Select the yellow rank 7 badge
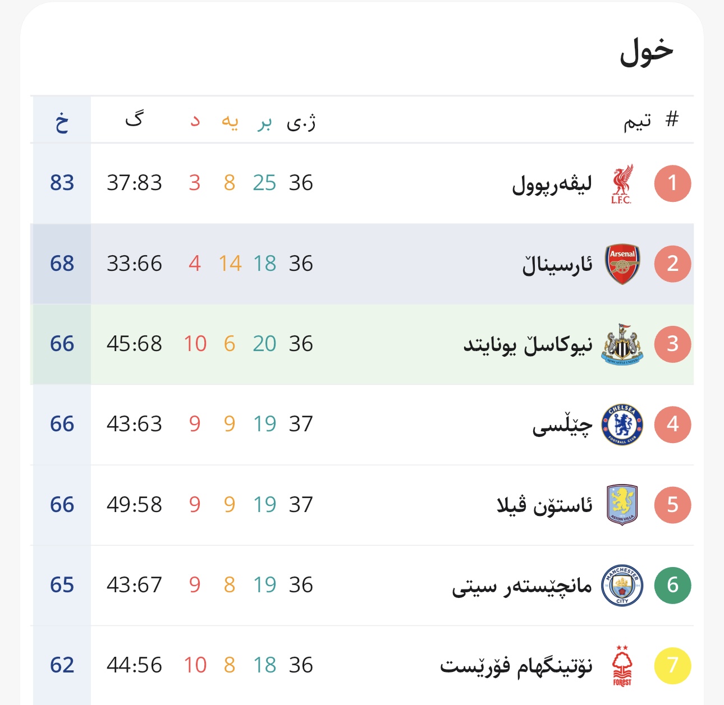 (672, 666)
